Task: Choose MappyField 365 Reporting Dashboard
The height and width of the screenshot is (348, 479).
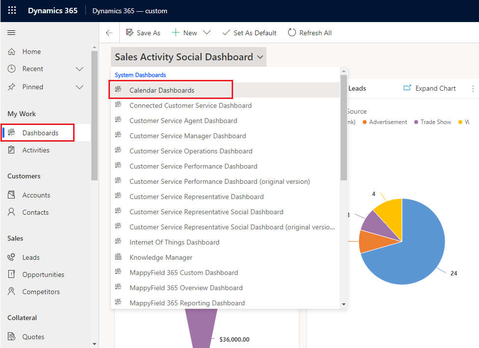Action: pos(225,303)
